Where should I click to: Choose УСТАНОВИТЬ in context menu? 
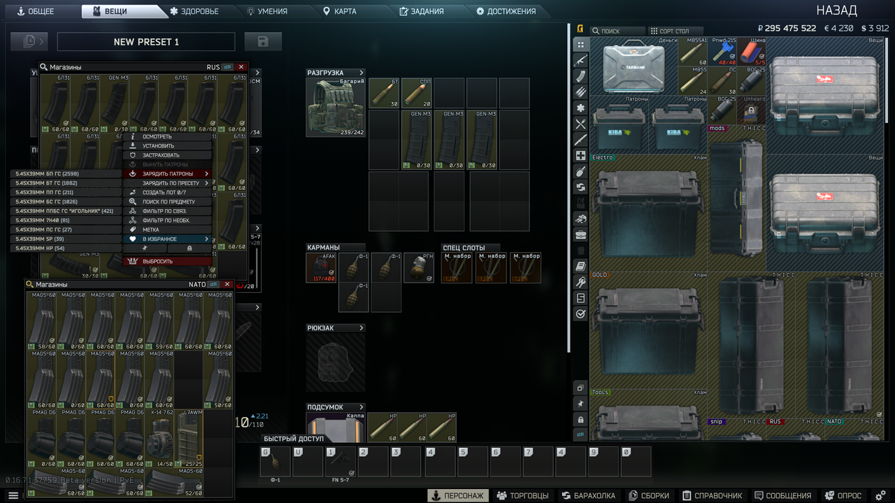pos(167,146)
